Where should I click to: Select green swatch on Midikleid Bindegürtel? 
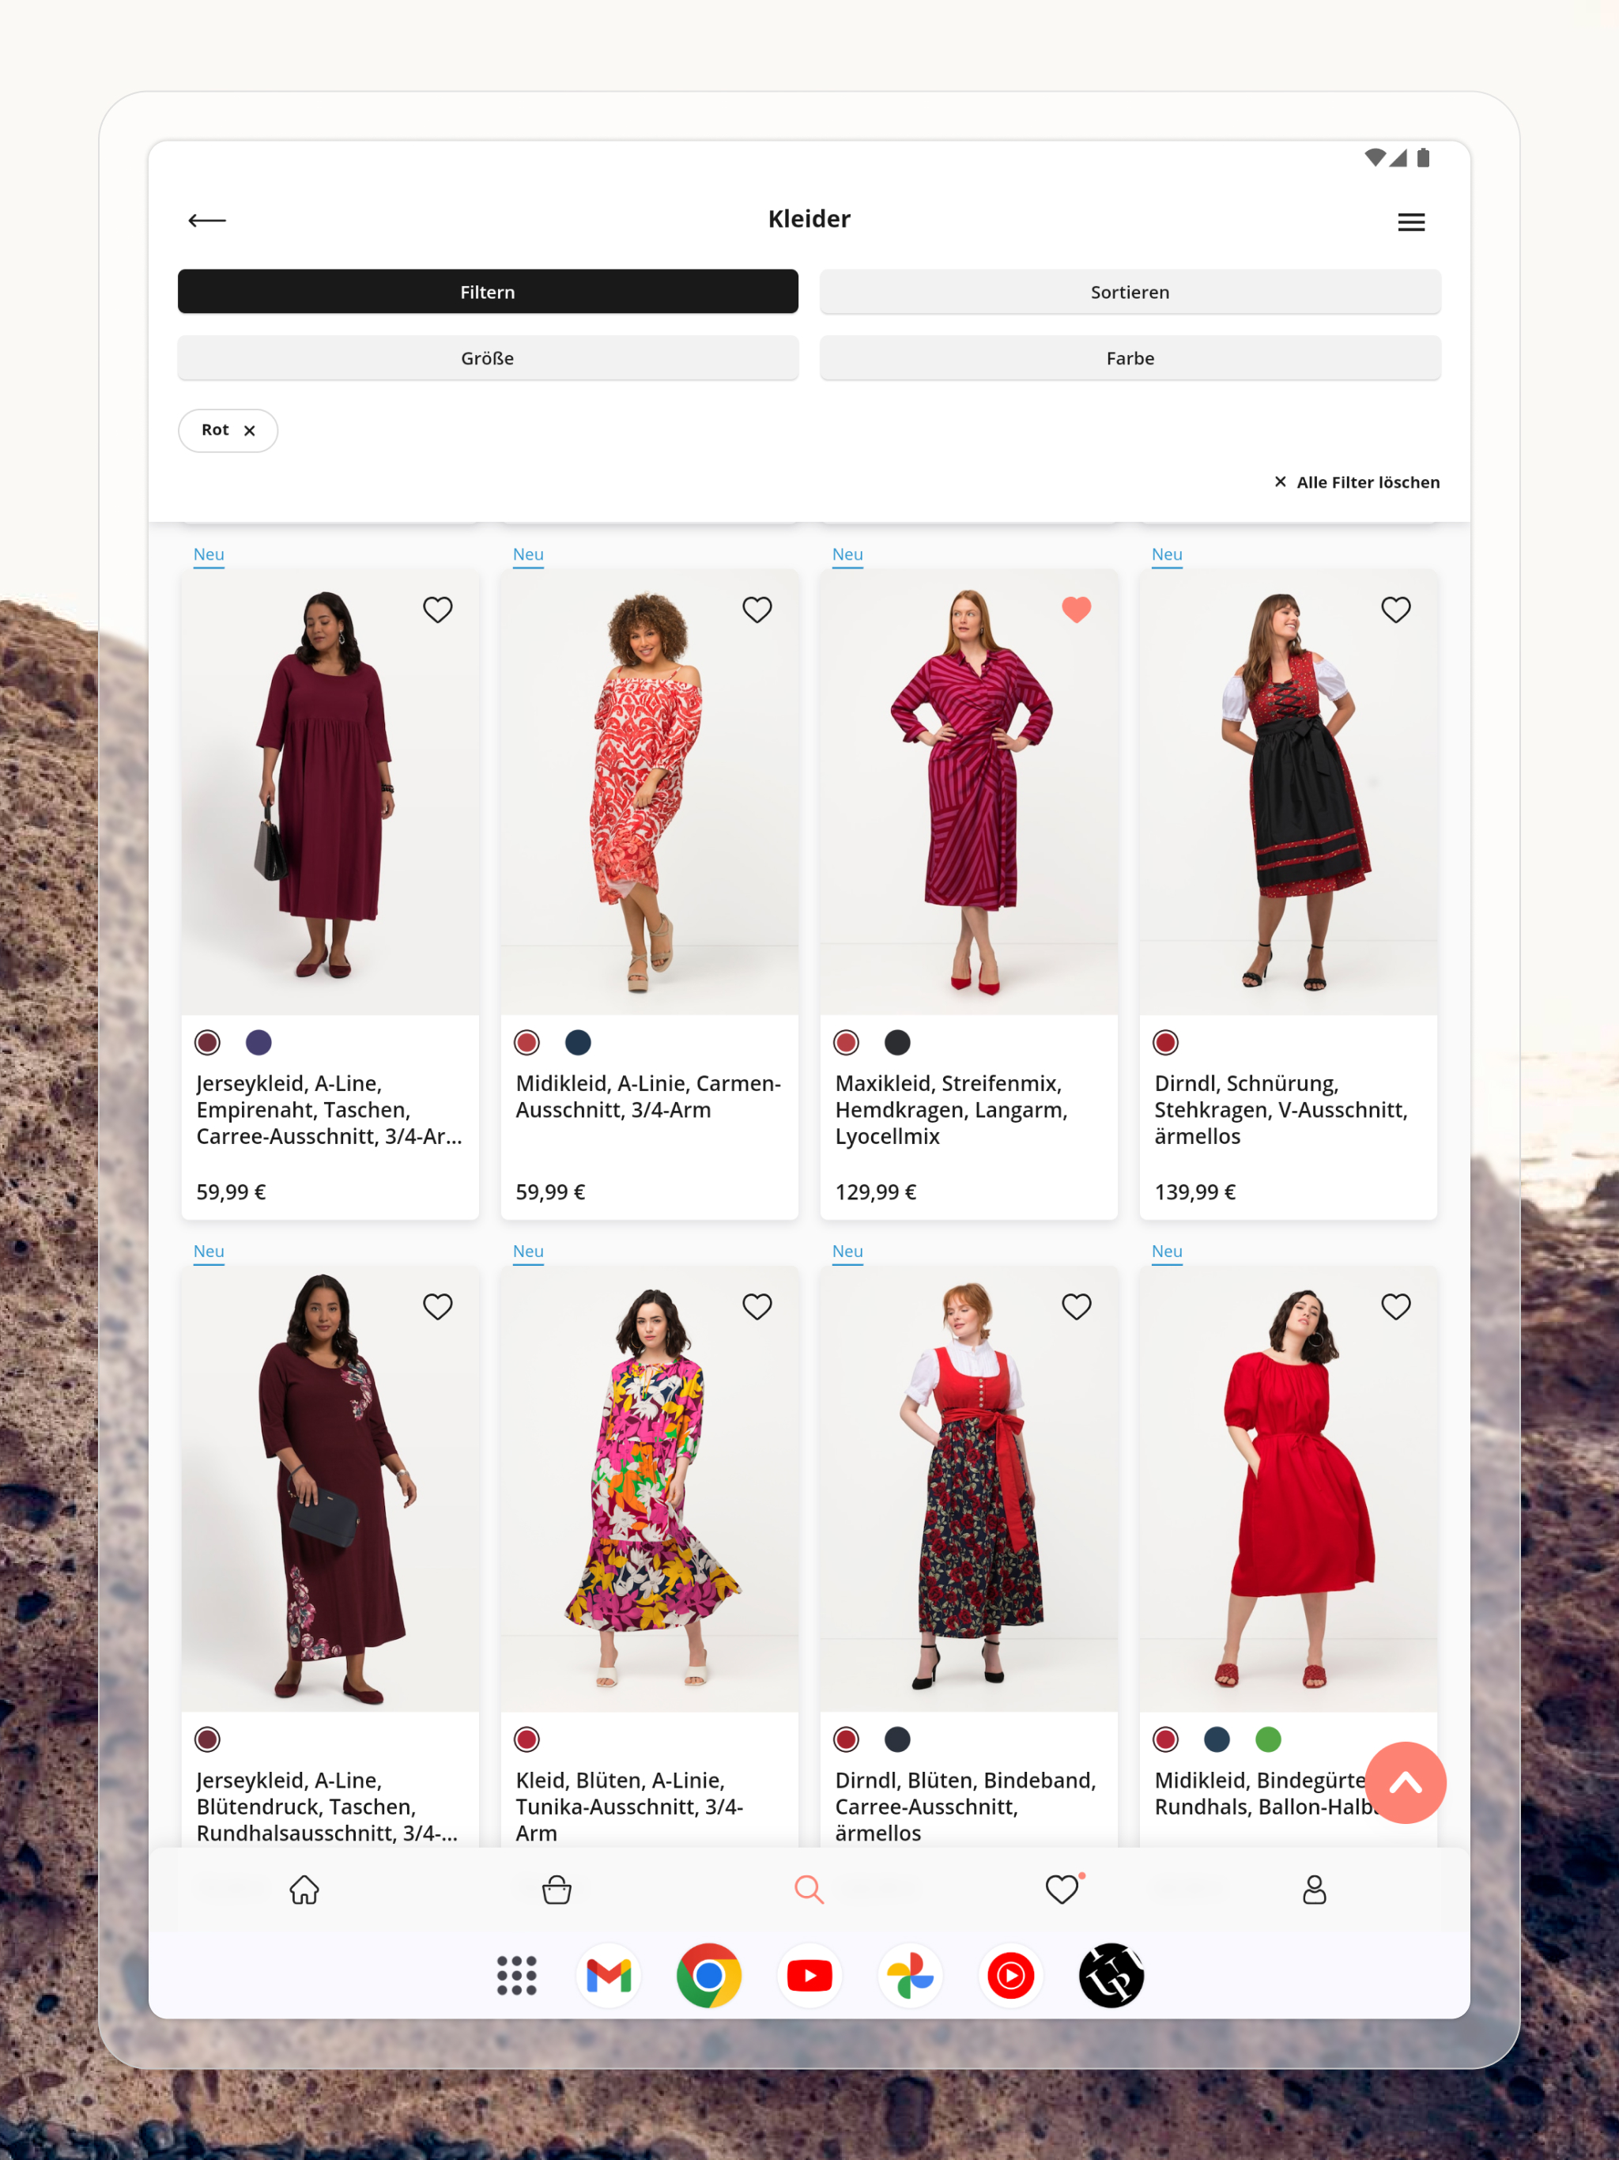click(x=1267, y=1739)
